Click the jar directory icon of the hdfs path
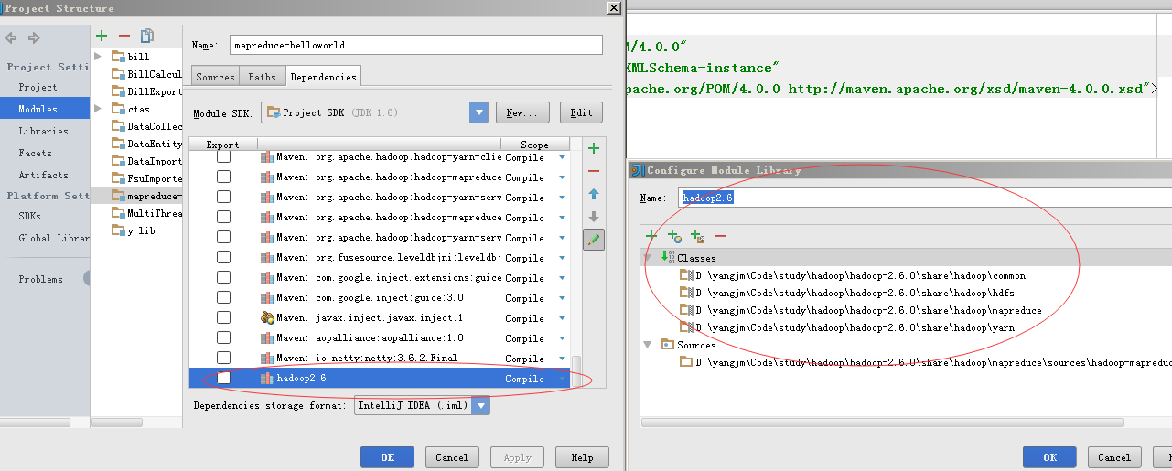1172x471 pixels. [686, 293]
